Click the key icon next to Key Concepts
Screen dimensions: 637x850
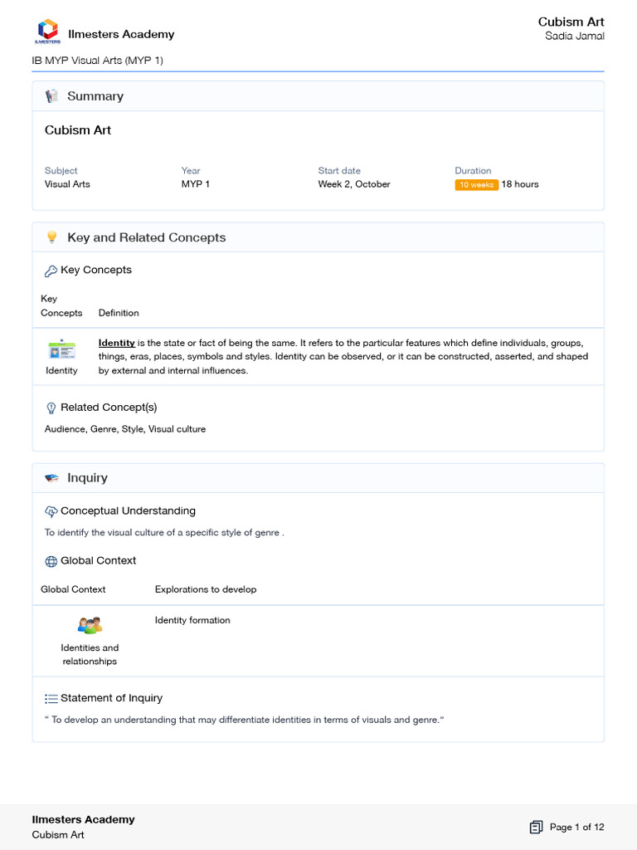tap(51, 271)
